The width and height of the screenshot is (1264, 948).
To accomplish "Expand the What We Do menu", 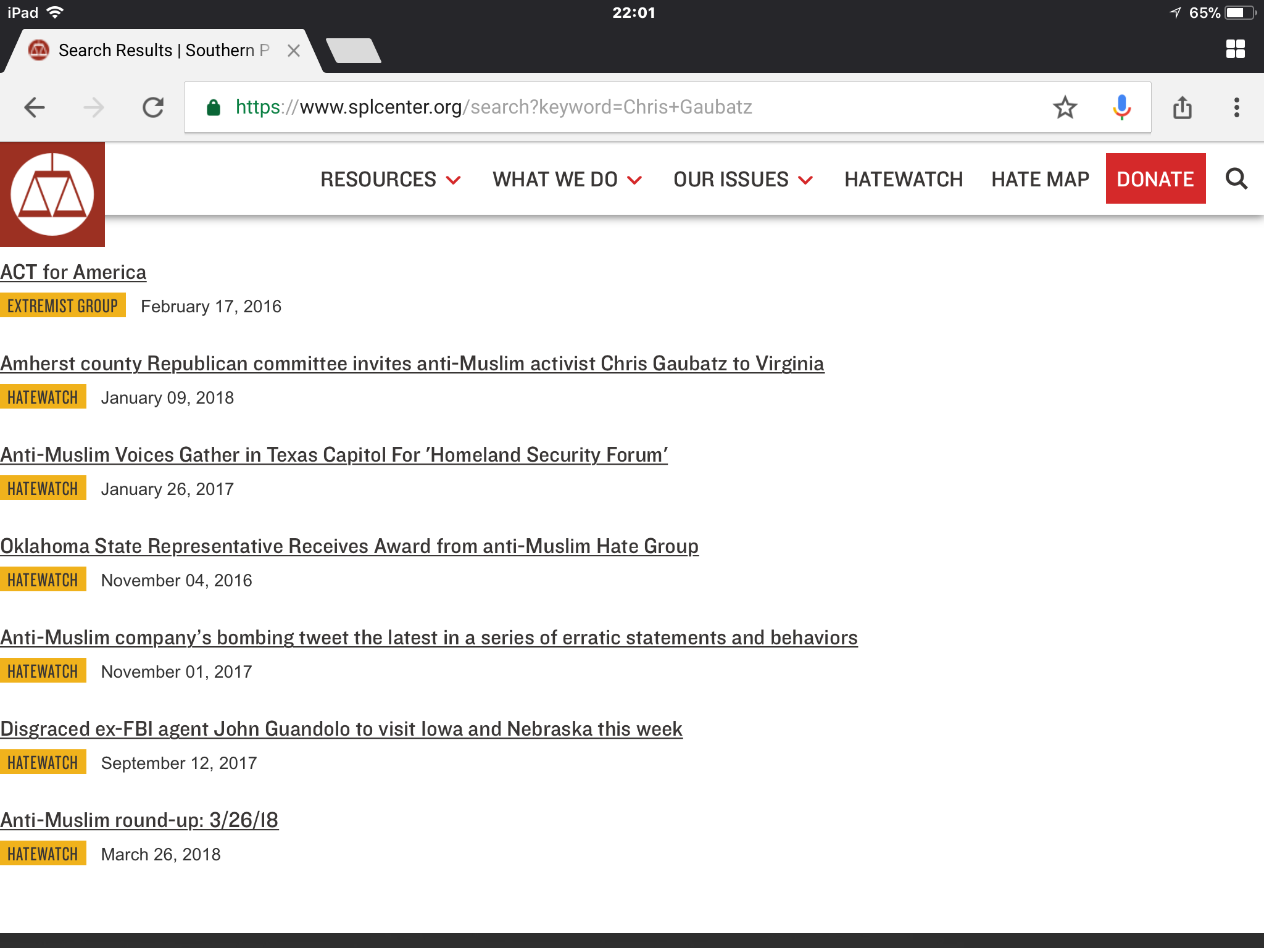I will click(x=567, y=180).
